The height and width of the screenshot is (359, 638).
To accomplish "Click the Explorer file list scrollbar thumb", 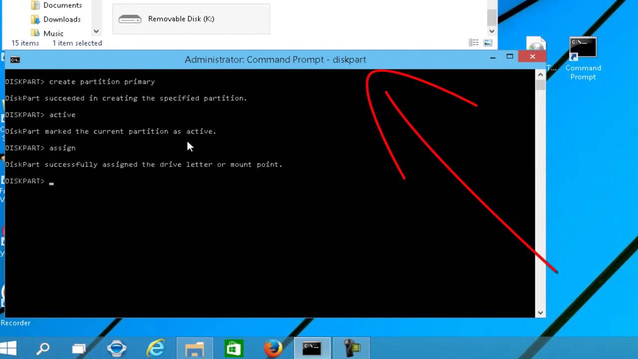I will [492, 18].
